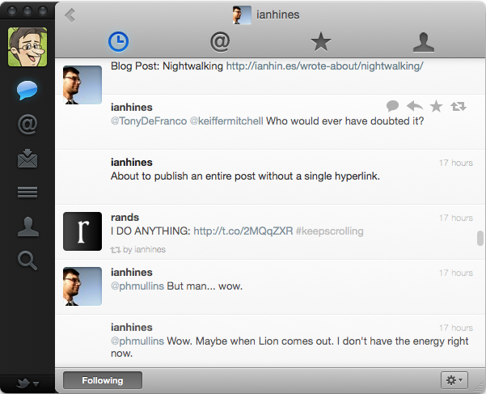Favorite the TonyDeFranco reply tweet

[x=436, y=106]
